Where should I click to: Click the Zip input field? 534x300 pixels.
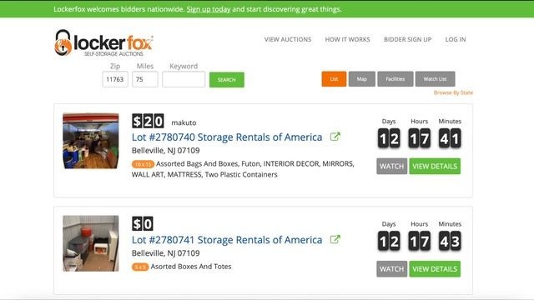[x=115, y=79]
